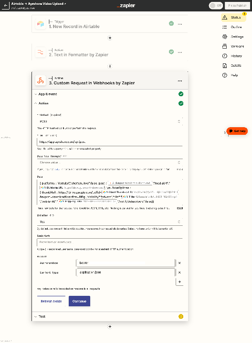The height and width of the screenshot is (343, 252).
Task: Click the Zapier logo in header
Action: [x=126, y=5]
